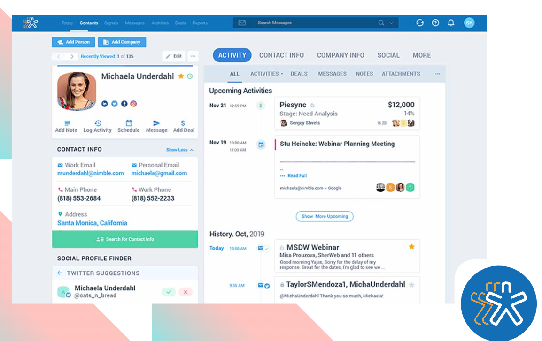This screenshot has height=341, width=542.
Task: Collapse contact info with Show Less
Action: [x=180, y=150]
